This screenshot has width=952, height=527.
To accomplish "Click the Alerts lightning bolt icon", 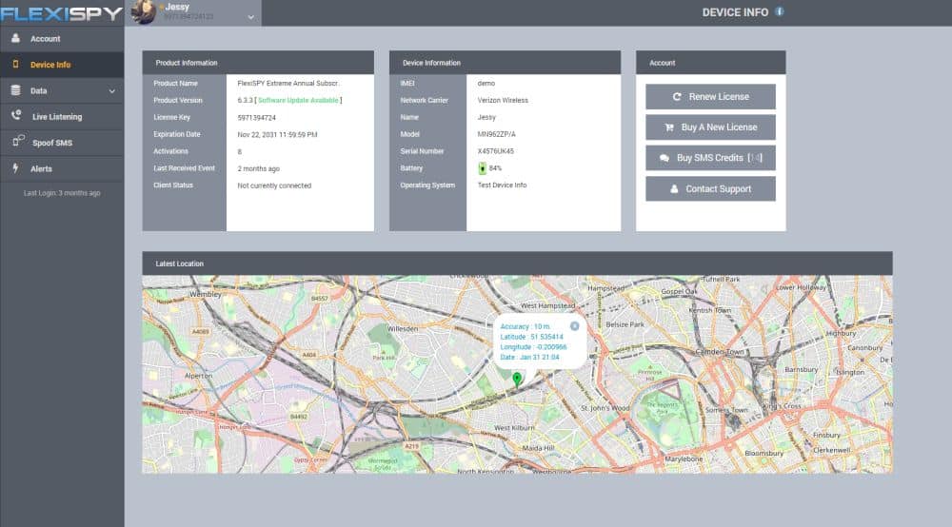I will point(15,168).
